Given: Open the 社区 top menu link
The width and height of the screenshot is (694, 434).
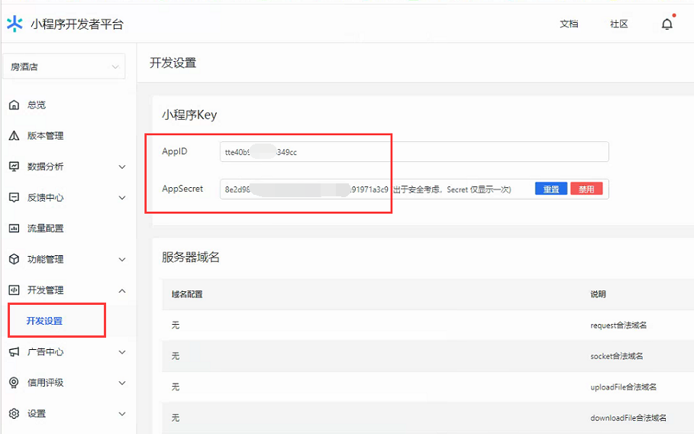Looking at the screenshot, I should [x=618, y=24].
